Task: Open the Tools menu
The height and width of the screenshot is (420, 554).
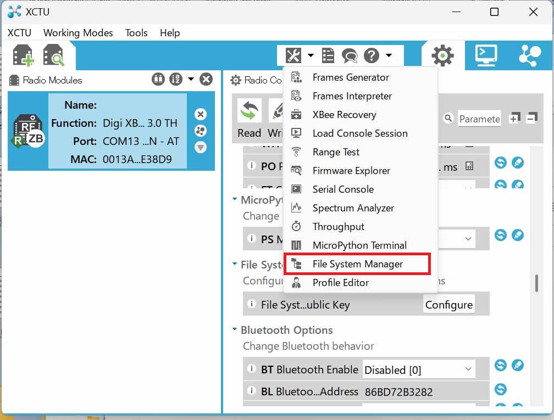Action: 136,33
